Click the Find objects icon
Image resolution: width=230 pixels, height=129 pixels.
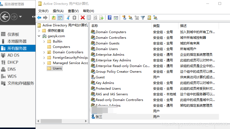[x=149, y=18]
